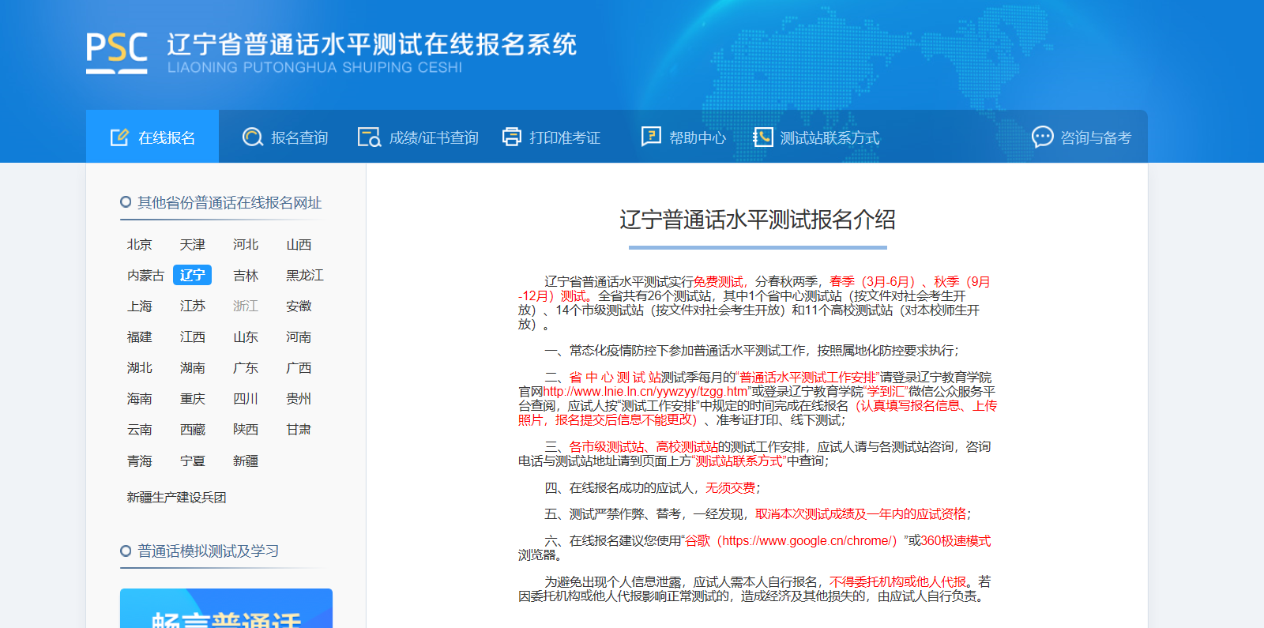Click the 成绩/证书查询 search icon
This screenshot has height=628, width=1264.
tap(369, 137)
